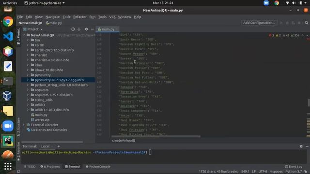
Task: Open the TODO tool window
Action: pos(30,167)
